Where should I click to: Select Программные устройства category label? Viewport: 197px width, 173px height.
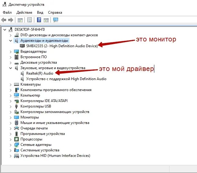(x=43, y=134)
